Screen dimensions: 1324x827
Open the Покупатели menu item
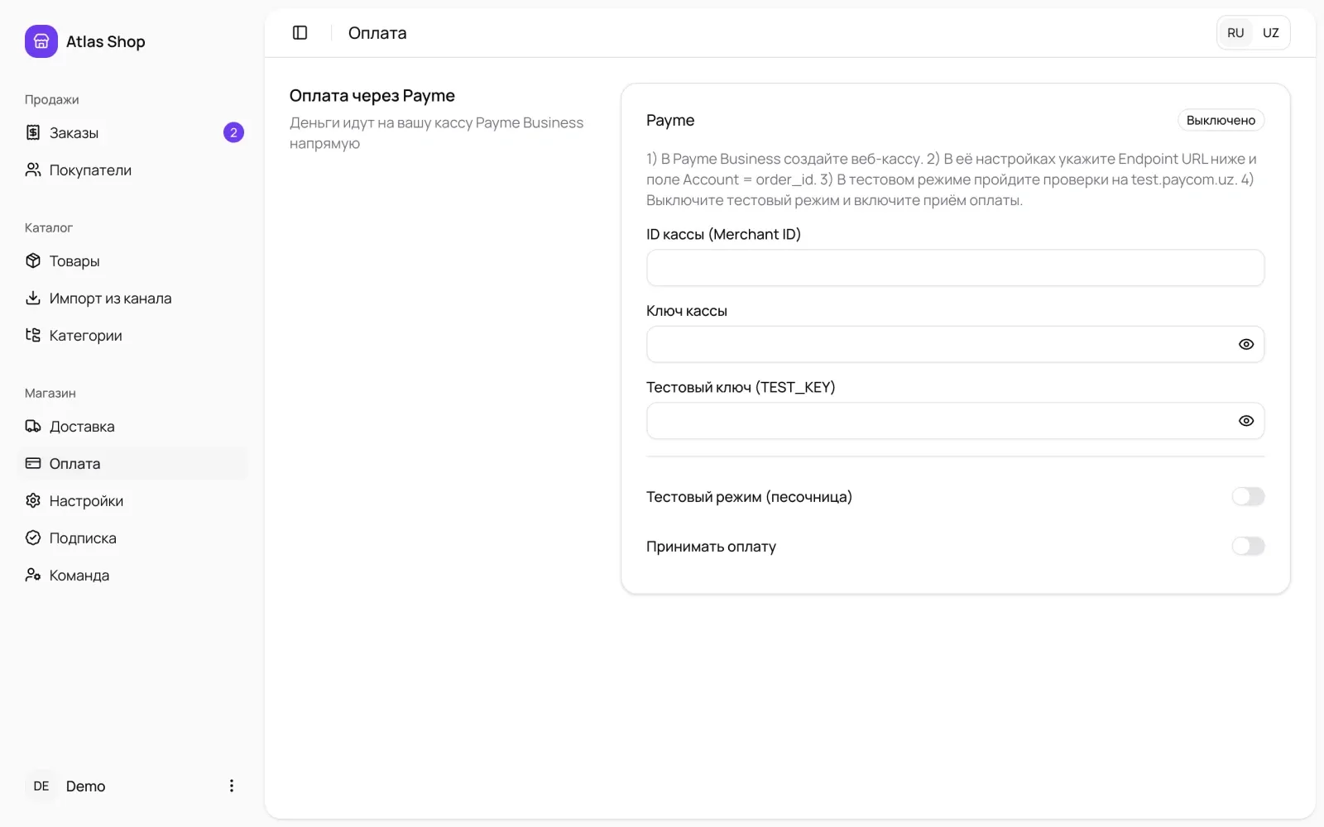coord(132,170)
